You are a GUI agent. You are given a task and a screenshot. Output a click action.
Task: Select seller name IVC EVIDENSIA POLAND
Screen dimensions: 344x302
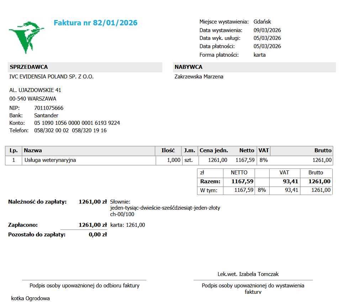coord(51,77)
